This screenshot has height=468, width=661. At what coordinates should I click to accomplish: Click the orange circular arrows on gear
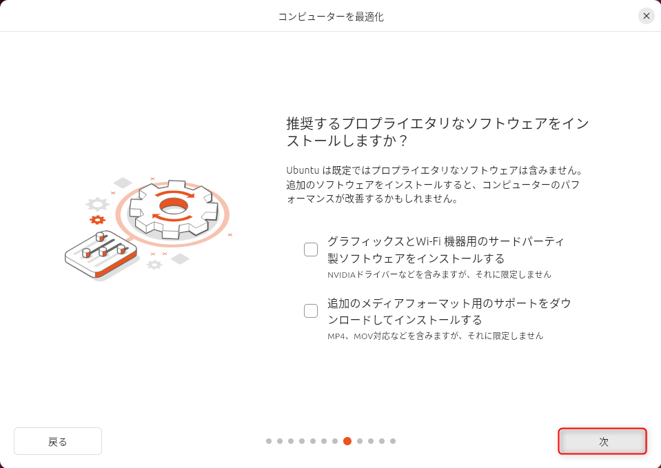174,206
